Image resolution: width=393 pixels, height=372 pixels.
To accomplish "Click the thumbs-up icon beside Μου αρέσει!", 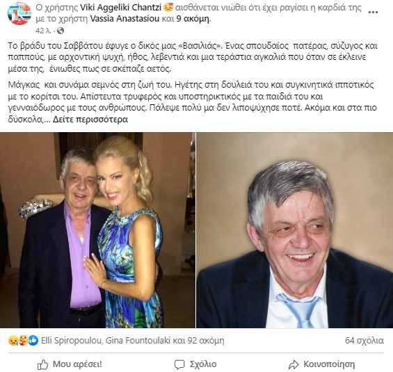I will 42,365.
